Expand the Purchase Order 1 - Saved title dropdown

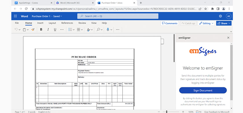tap(61, 16)
